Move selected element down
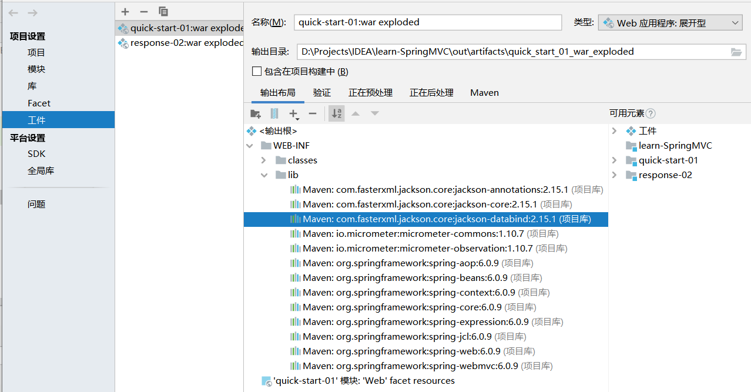 coord(375,113)
